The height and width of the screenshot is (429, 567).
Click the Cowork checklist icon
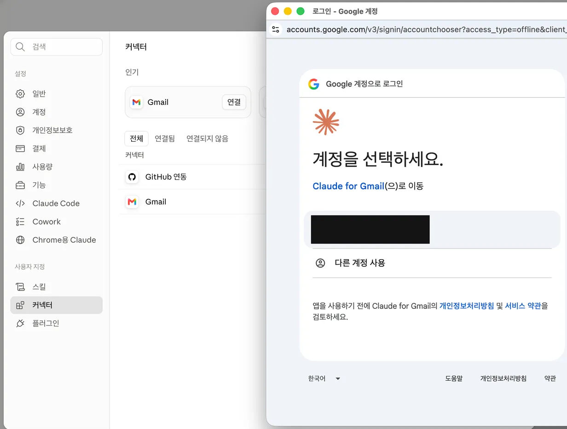pyautogui.click(x=20, y=222)
